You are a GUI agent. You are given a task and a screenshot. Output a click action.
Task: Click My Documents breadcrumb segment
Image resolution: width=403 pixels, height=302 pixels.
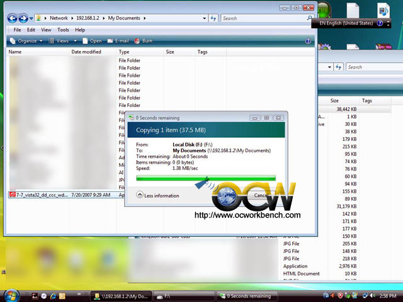click(124, 18)
